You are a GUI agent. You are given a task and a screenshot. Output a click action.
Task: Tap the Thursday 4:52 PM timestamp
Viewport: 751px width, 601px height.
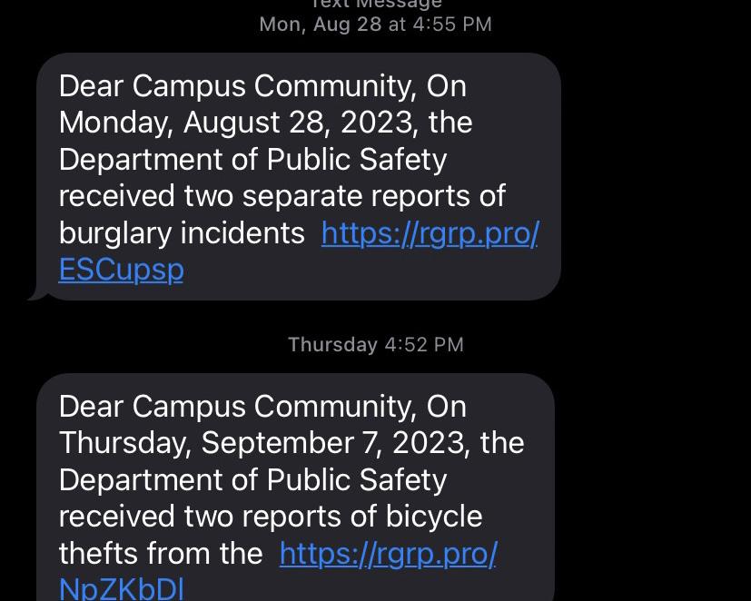[x=376, y=345]
